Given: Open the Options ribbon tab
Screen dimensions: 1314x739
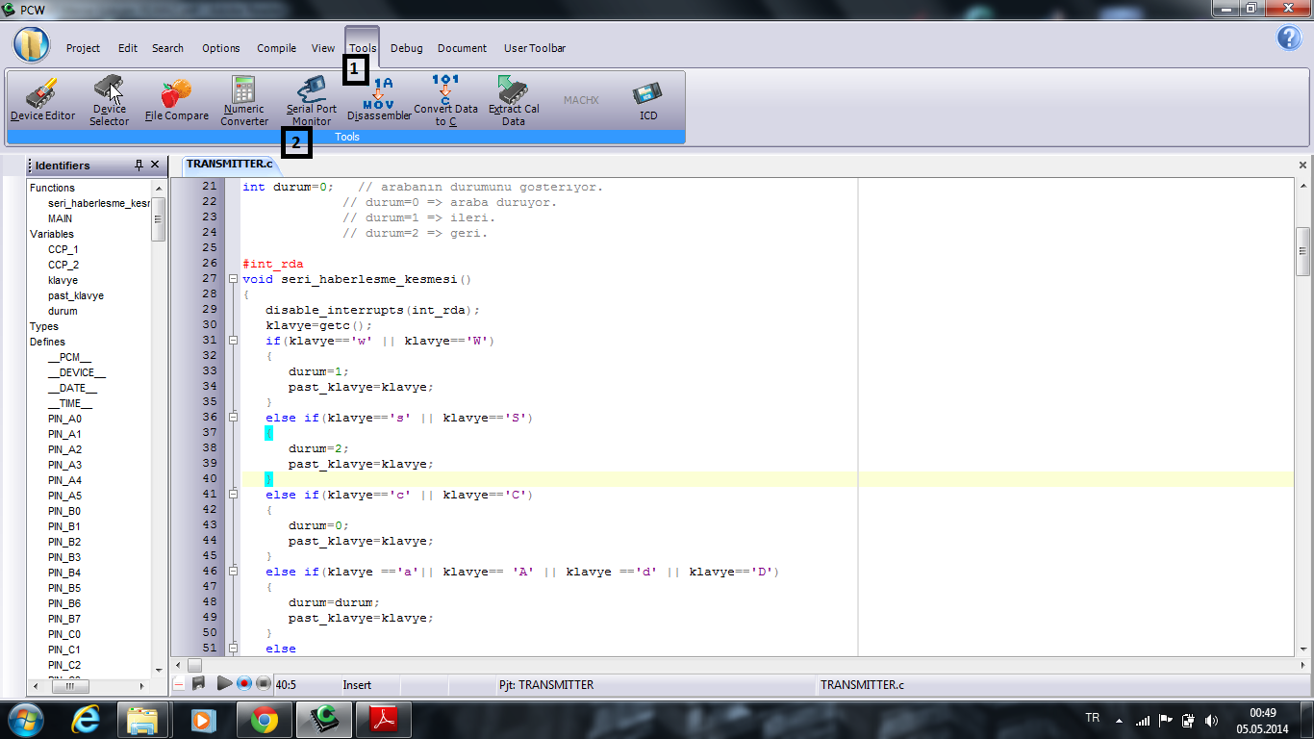Looking at the screenshot, I should (x=221, y=48).
